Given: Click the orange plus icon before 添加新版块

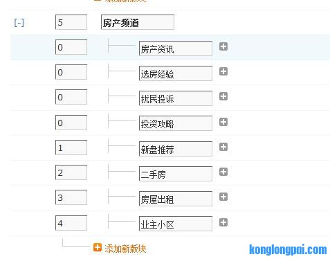Looking at the screenshot, I should tap(98, 247).
